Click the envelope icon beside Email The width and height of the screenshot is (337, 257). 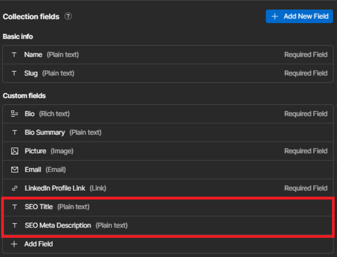pyautogui.click(x=14, y=169)
